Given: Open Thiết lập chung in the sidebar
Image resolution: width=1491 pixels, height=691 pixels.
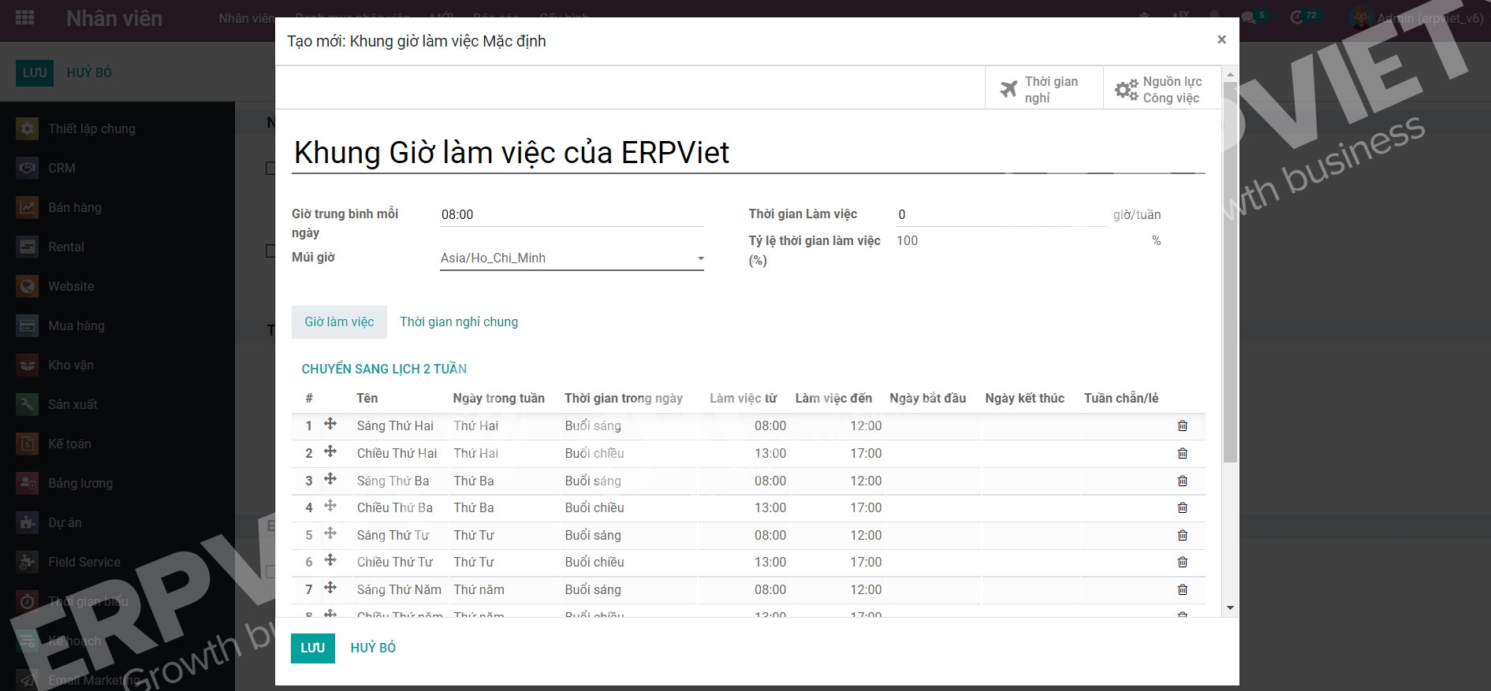Looking at the screenshot, I should coord(76,128).
